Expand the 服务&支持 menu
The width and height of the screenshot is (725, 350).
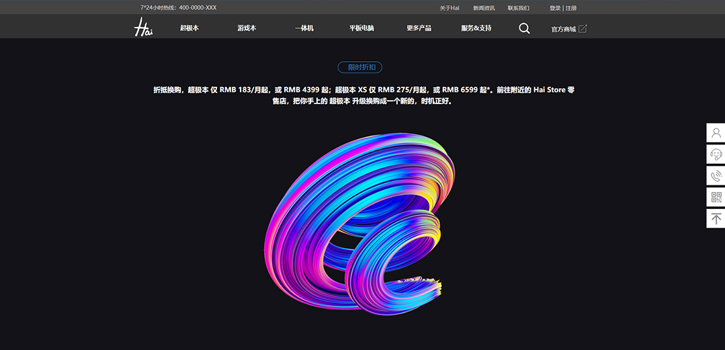click(x=476, y=28)
